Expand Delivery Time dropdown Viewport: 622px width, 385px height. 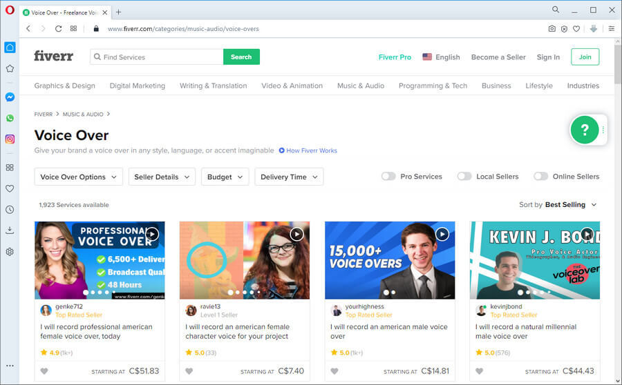[289, 177]
